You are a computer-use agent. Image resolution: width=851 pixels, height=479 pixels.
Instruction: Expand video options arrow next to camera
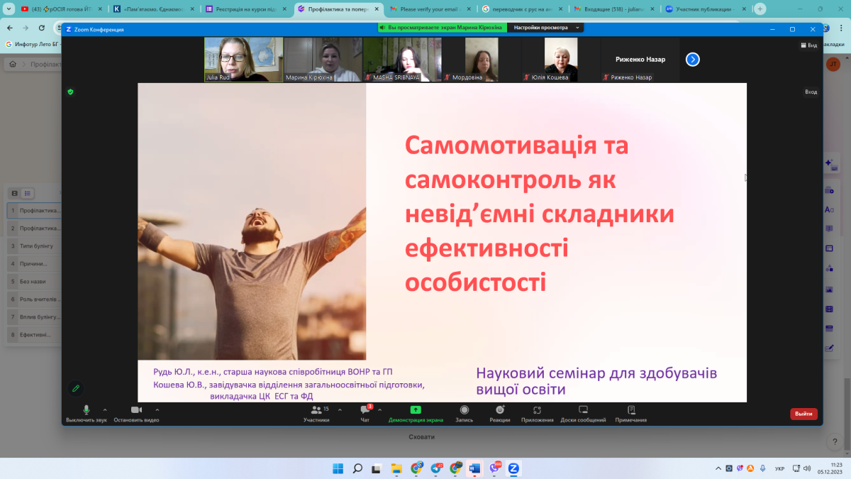pyautogui.click(x=157, y=409)
